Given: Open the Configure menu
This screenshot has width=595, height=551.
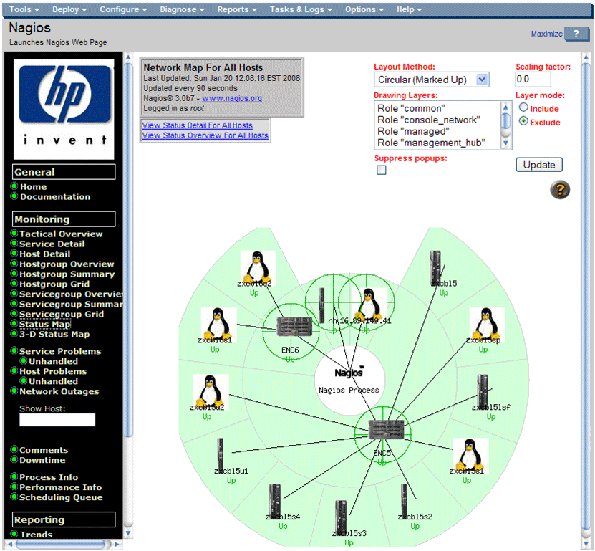Looking at the screenshot, I should pyautogui.click(x=123, y=9).
